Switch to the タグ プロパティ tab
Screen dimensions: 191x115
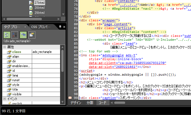12,27
